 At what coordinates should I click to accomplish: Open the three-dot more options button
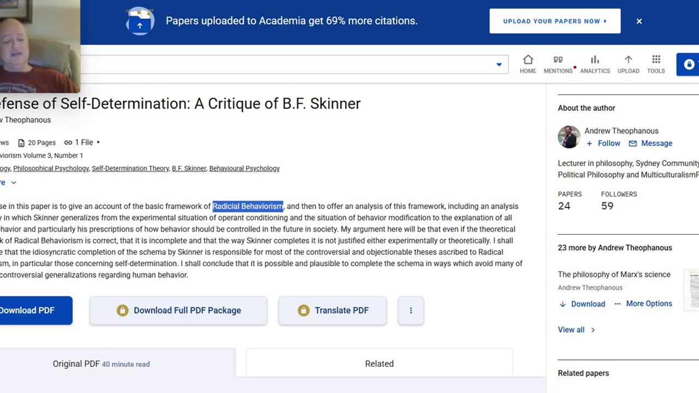[411, 311]
